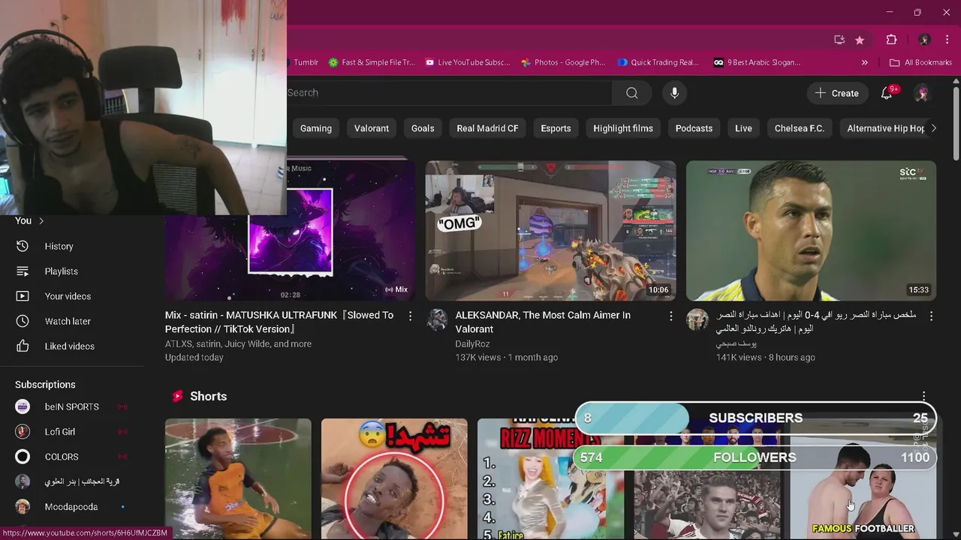
Task: Open the short with Arabic red text
Action: 394,478
